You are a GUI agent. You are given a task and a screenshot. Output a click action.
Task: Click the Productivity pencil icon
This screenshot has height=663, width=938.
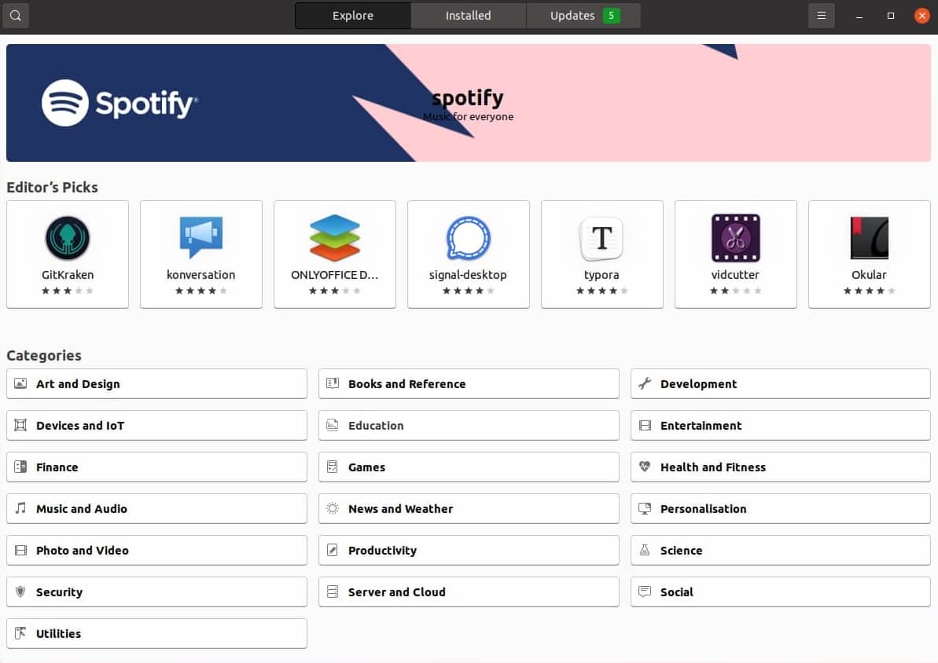333,550
